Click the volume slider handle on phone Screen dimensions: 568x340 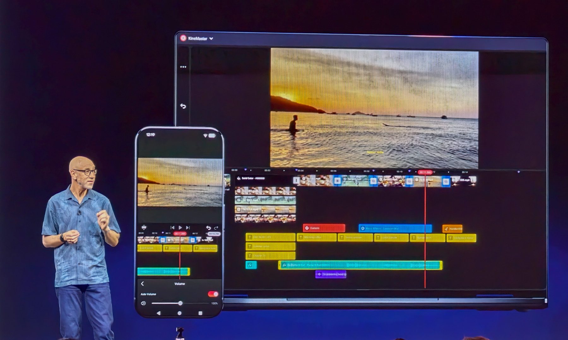(180, 303)
